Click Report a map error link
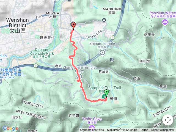The image size is (176, 132). [163, 130]
